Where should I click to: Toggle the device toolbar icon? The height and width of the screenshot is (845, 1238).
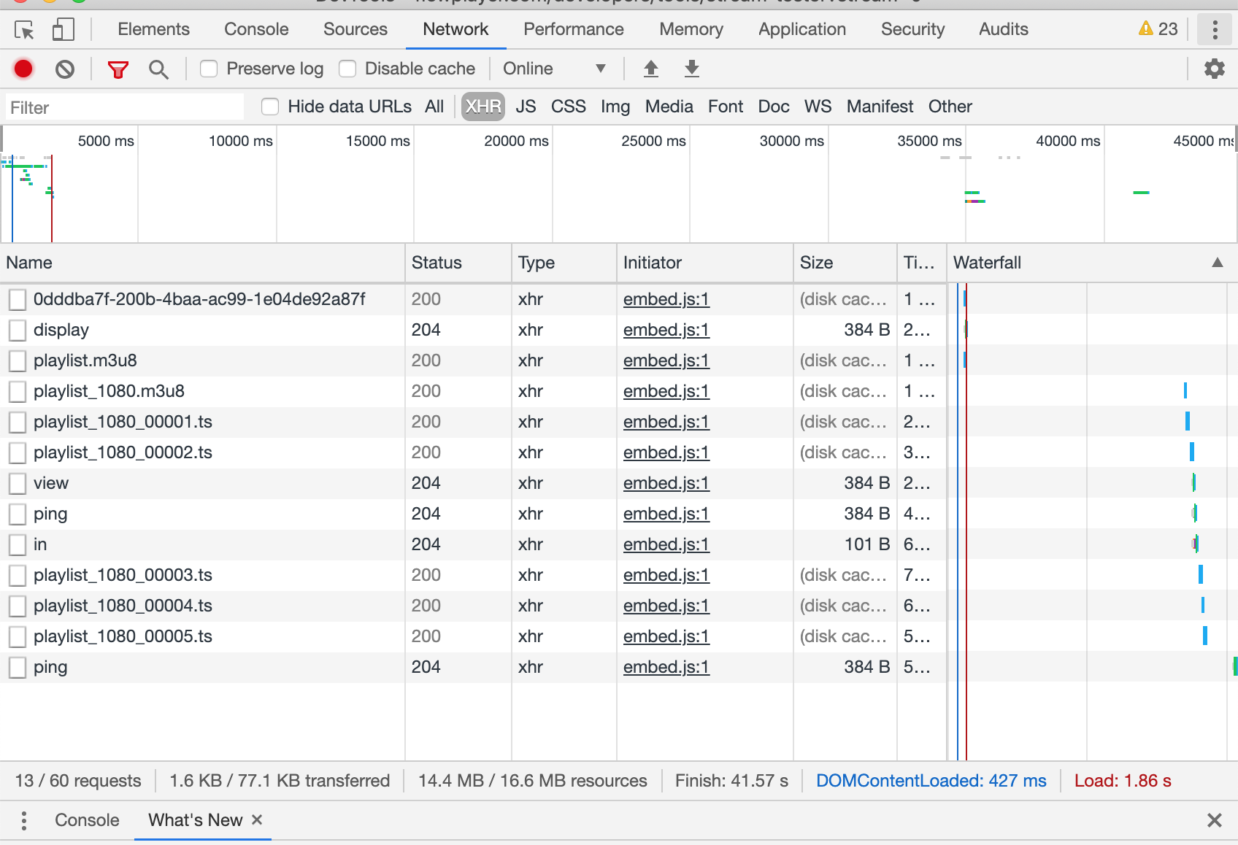pyautogui.click(x=64, y=30)
